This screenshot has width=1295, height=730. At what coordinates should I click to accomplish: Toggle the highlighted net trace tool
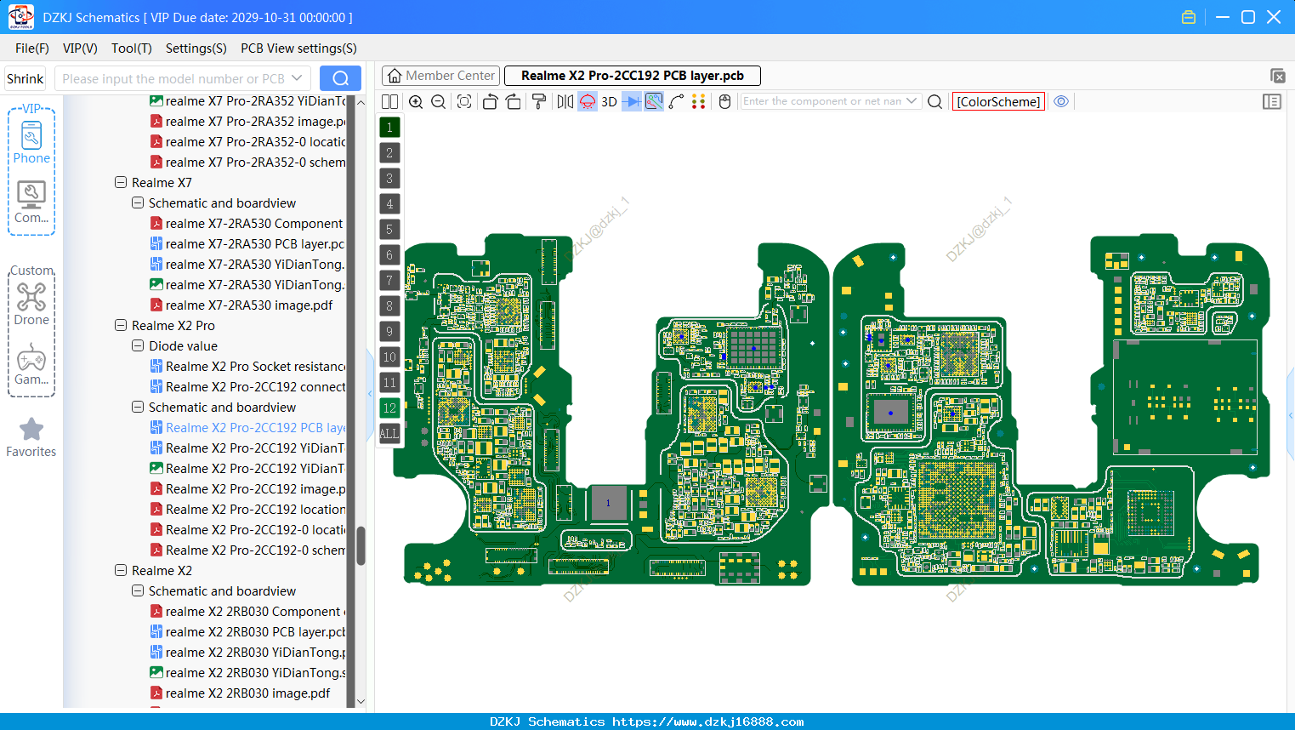654,101
